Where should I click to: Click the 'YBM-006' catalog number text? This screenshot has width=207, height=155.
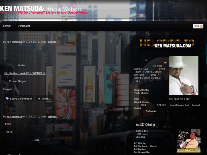point(140,137)
